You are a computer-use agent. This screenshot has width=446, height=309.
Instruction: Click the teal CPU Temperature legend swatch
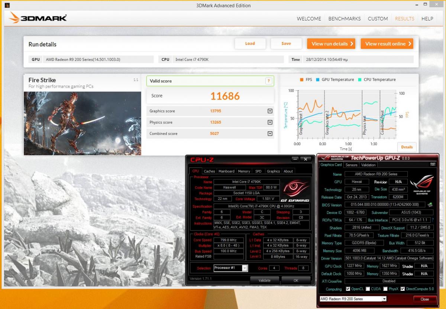(x=360, y=79)
